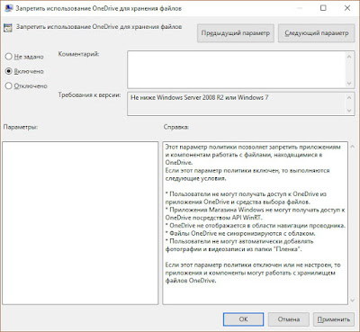
Task: Click the help line starting "Этот параметр политики позволяет"
Action: (253, 147)
